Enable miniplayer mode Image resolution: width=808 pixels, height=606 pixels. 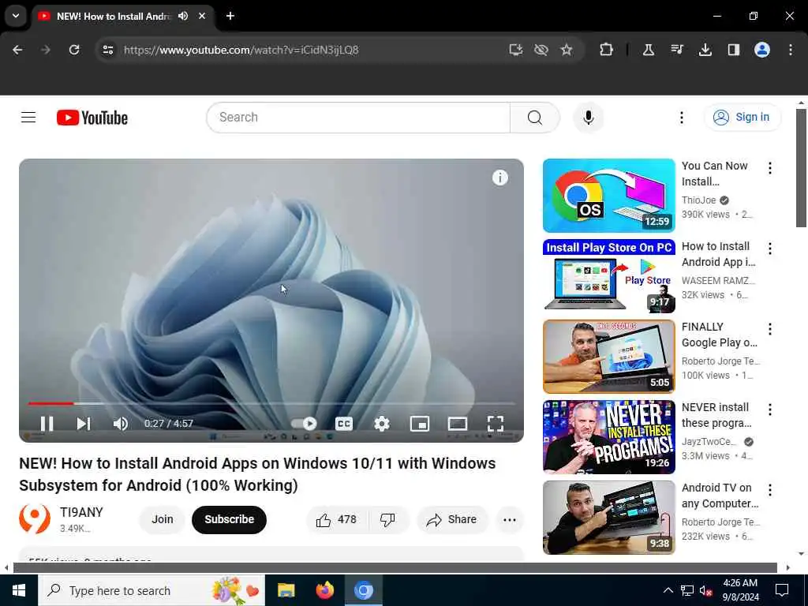[x=420, y=424]
